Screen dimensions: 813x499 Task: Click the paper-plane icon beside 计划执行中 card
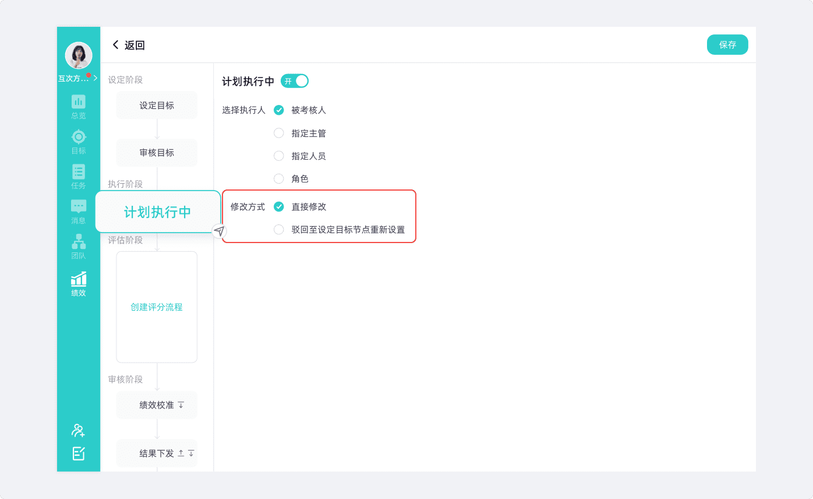(x=219, y=231)
